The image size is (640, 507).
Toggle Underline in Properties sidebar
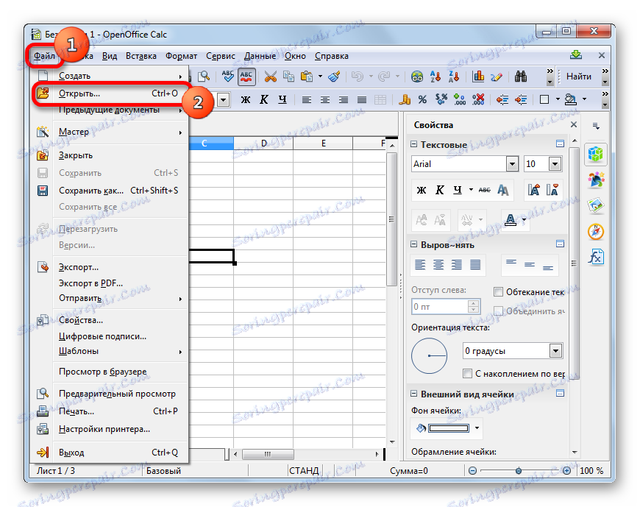click(458, 190)
